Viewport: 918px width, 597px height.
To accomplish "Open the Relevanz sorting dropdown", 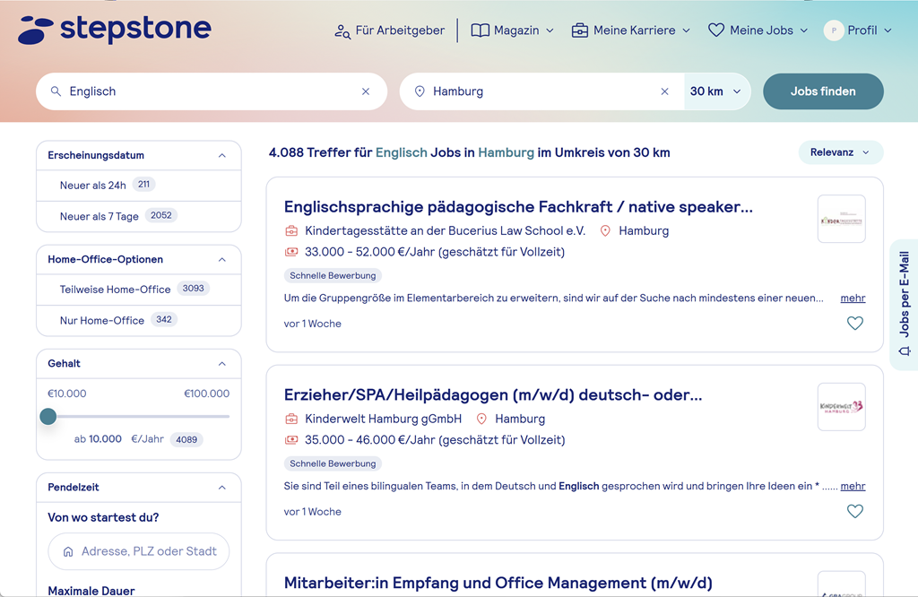I will click(x=840, y=152).
